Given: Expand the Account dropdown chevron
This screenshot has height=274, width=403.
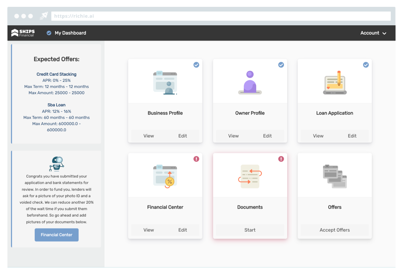Looking at the screenshot, I should tap(384, 33).
